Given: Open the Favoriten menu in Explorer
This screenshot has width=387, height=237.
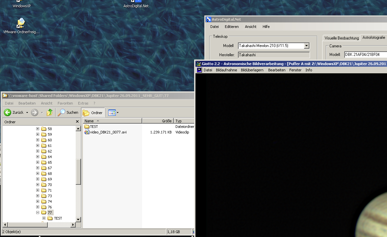Looking at the screenshot, I should 65,103.
